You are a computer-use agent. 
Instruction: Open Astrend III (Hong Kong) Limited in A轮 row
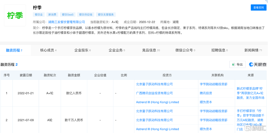(x=158, y=129)
